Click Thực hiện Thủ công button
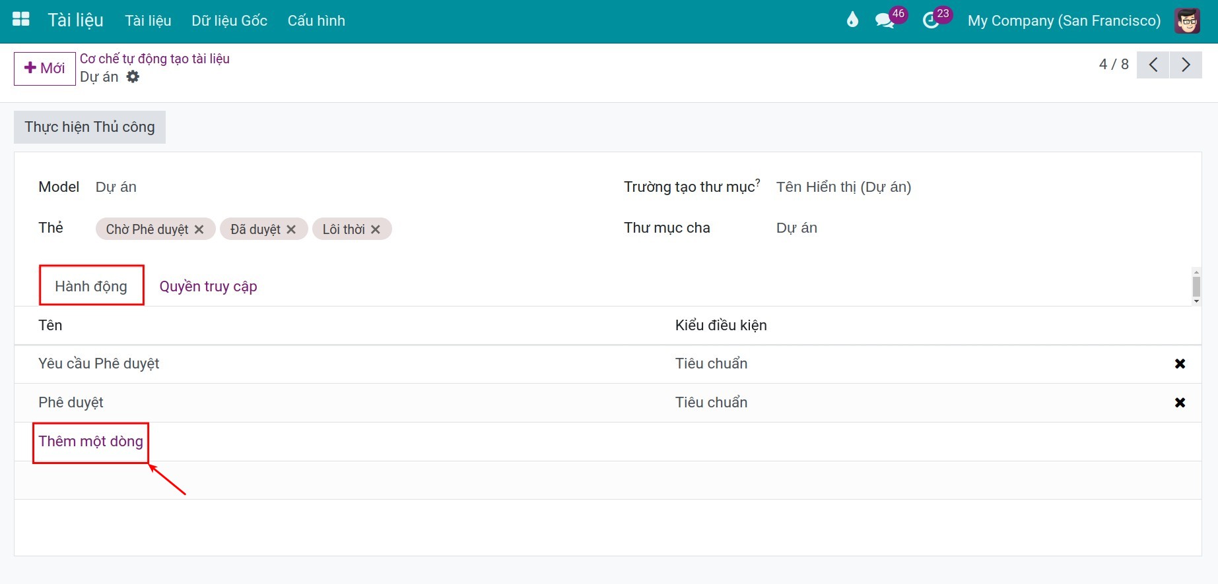 [x=90, y=127]
